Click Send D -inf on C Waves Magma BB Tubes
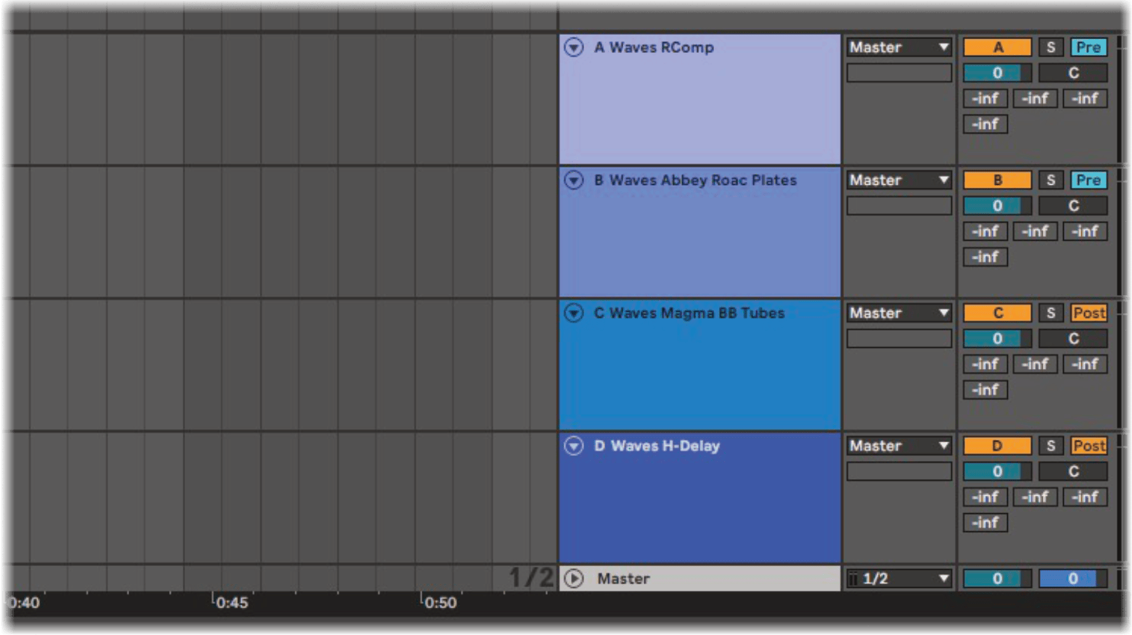1132x635 pixels. pyautogui.click(x=985, y=389)
